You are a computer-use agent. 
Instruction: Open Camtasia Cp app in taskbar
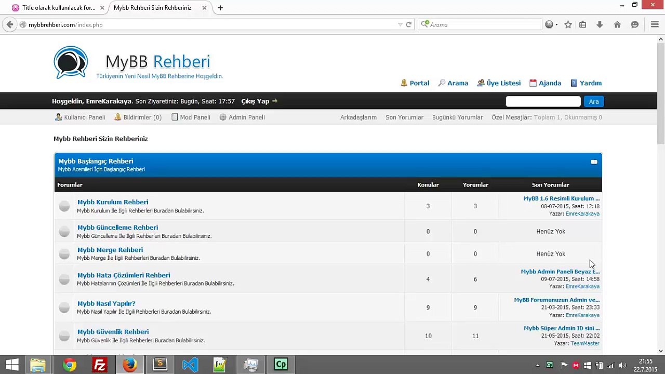pos(281,365)
